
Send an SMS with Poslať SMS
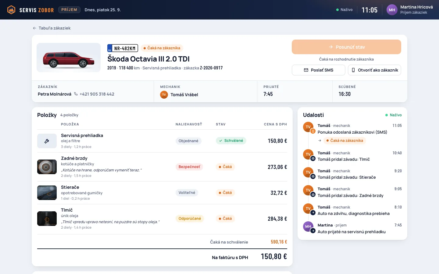point(319,70)
